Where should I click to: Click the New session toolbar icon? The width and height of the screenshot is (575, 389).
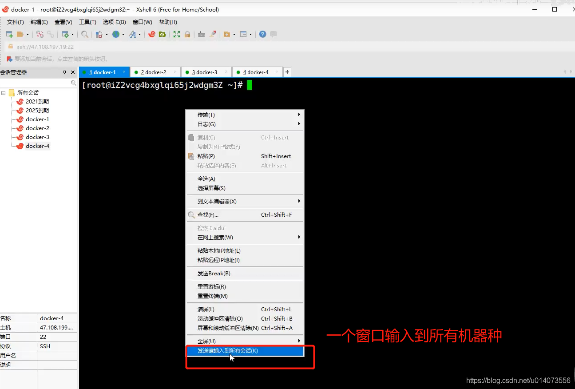click(x=9, y=34)
